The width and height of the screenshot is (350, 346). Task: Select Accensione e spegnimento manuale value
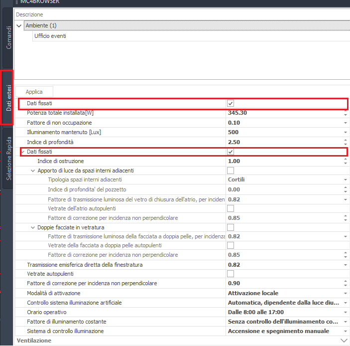point(278,331)
